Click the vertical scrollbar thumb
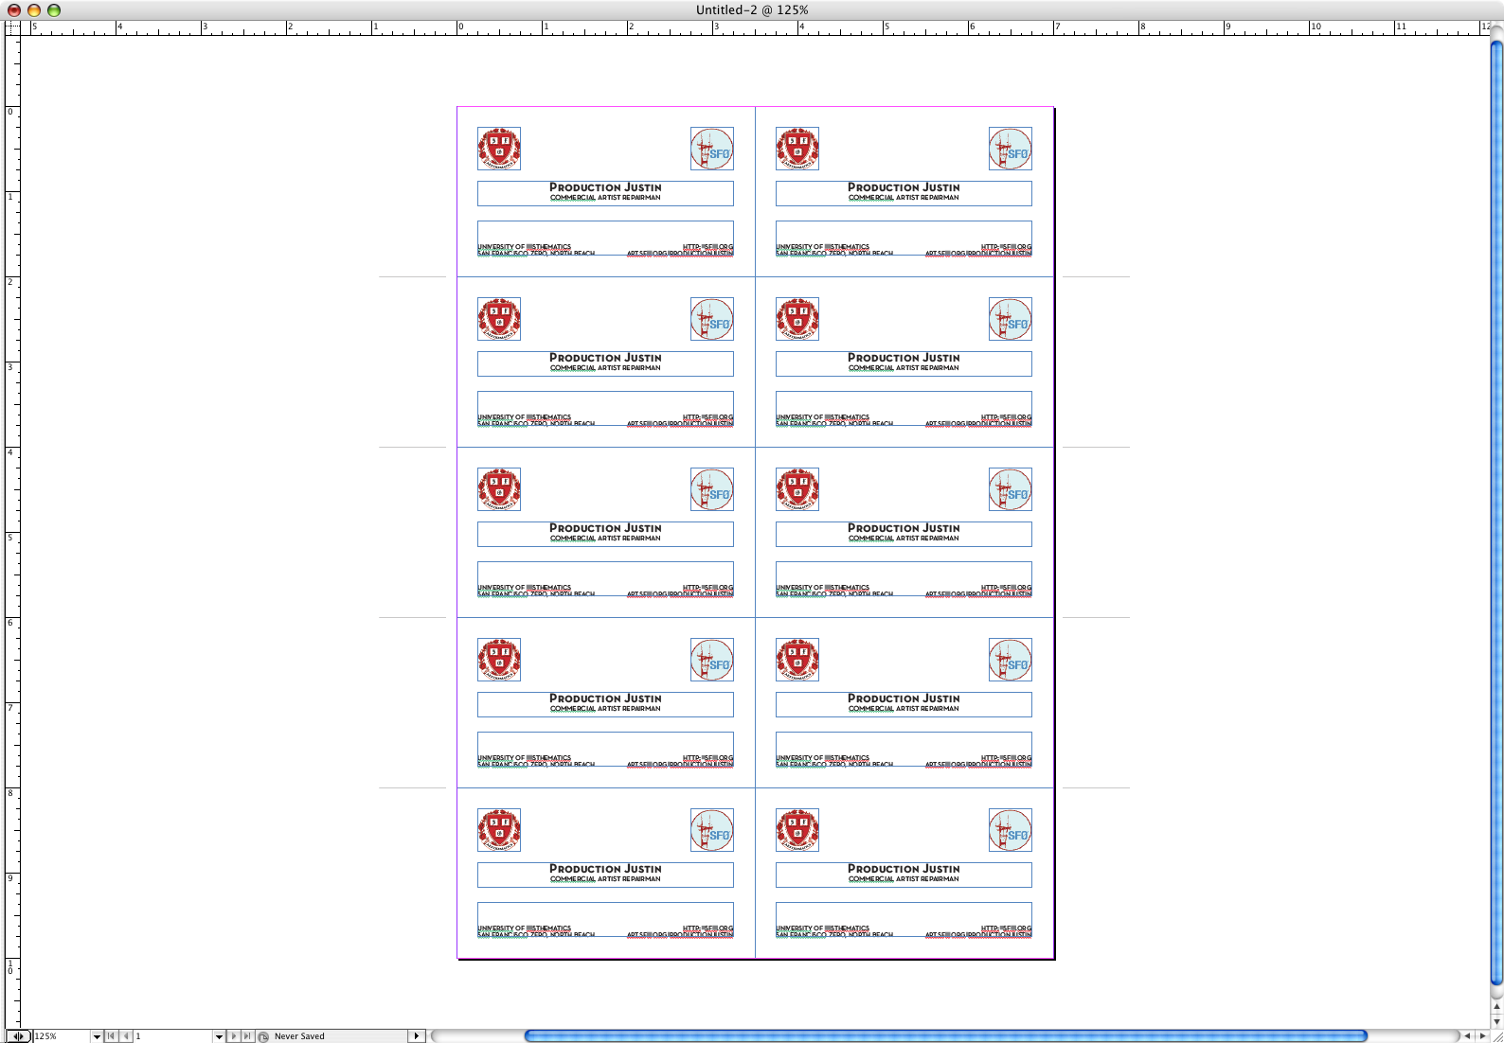Image resolution: width=1504 pixels, height=1043 pixels. click(x=1496, y=511)
